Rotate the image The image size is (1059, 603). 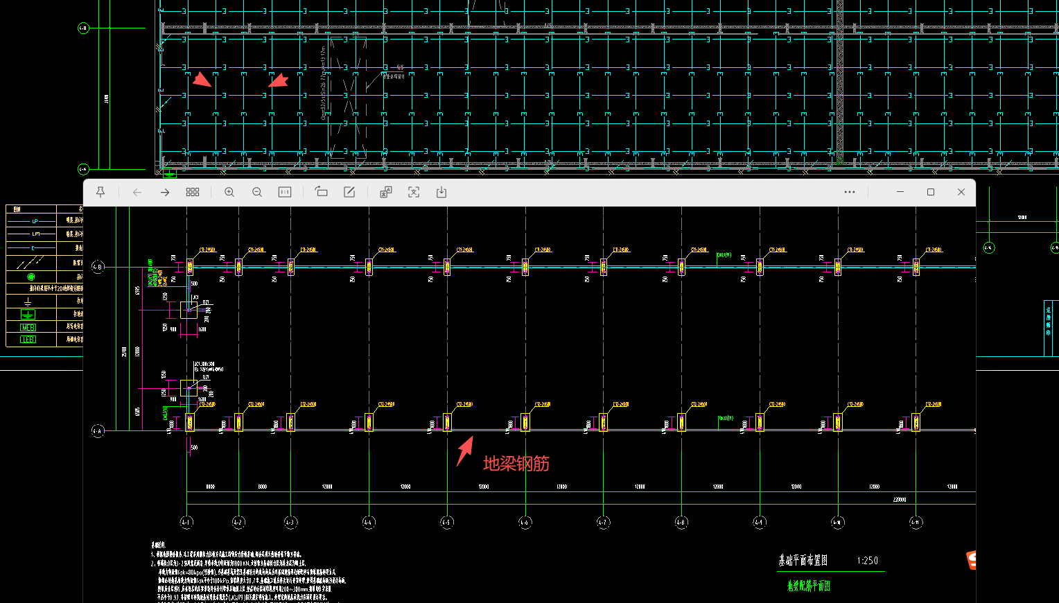pos(322,192)
